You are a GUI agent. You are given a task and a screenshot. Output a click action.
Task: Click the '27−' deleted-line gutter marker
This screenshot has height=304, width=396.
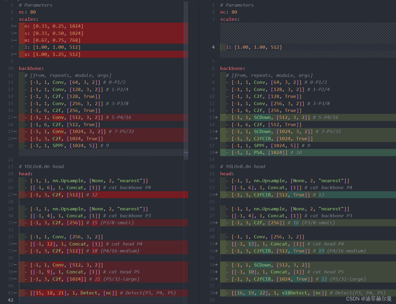pos(12,195)
